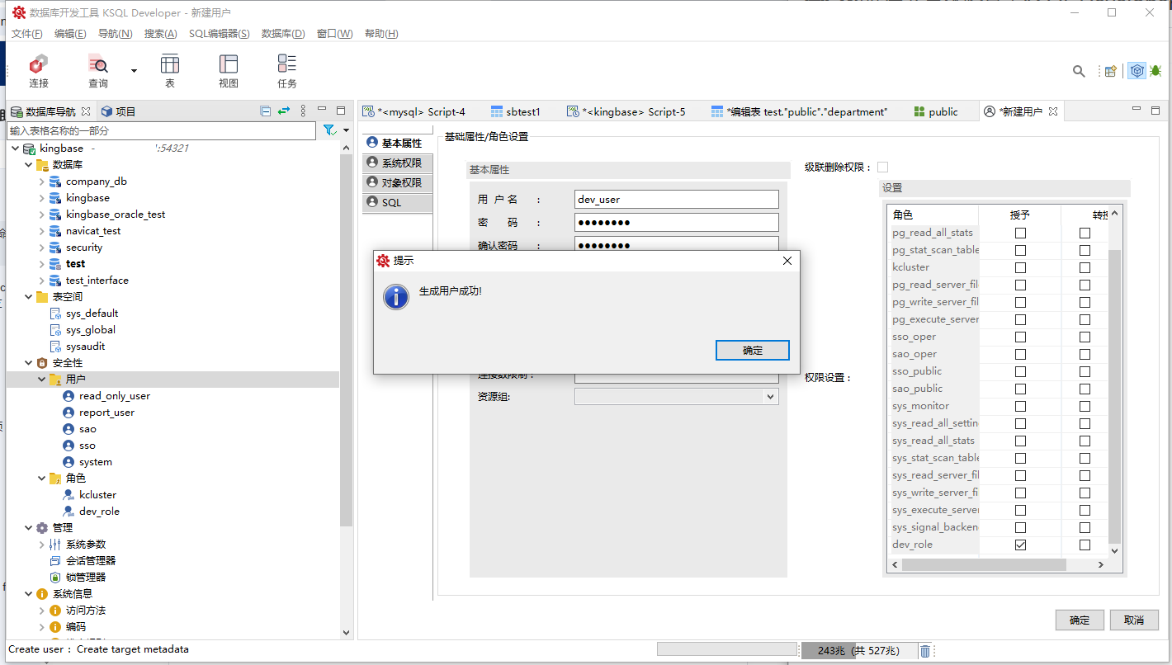Click the 用户名 field containing dev_user
1172x665 pixels.
[x=677, y=199]
